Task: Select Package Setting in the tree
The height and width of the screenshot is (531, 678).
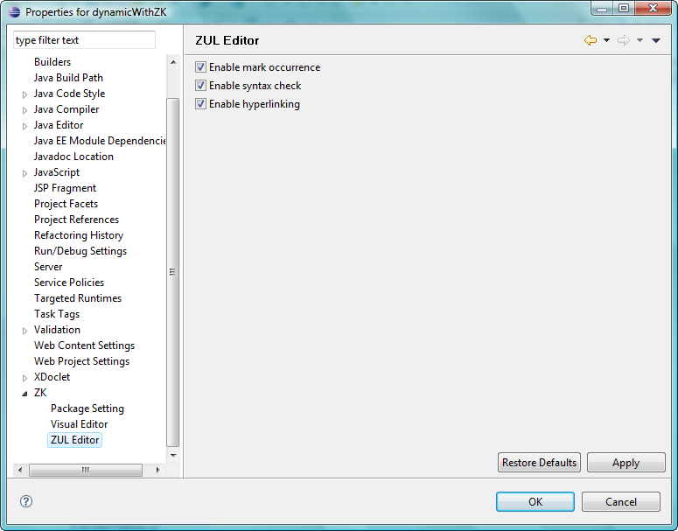Action: (87, 409)
